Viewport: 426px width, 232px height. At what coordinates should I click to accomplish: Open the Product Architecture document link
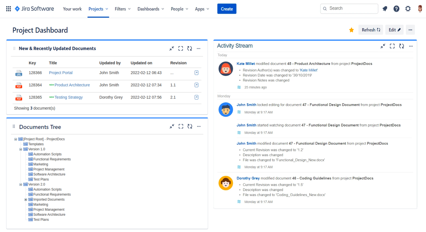(x=72, y=85)
